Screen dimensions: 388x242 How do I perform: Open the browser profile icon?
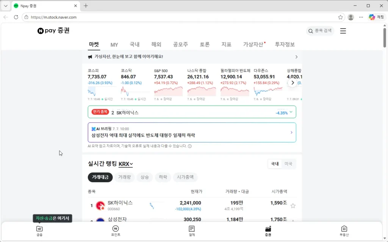point(350,17)
